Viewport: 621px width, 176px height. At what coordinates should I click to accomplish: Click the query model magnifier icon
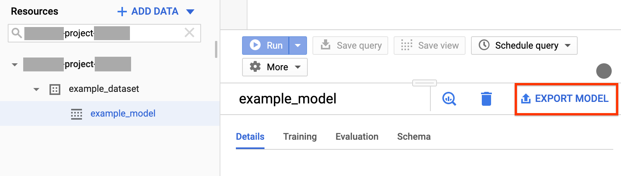449,99
